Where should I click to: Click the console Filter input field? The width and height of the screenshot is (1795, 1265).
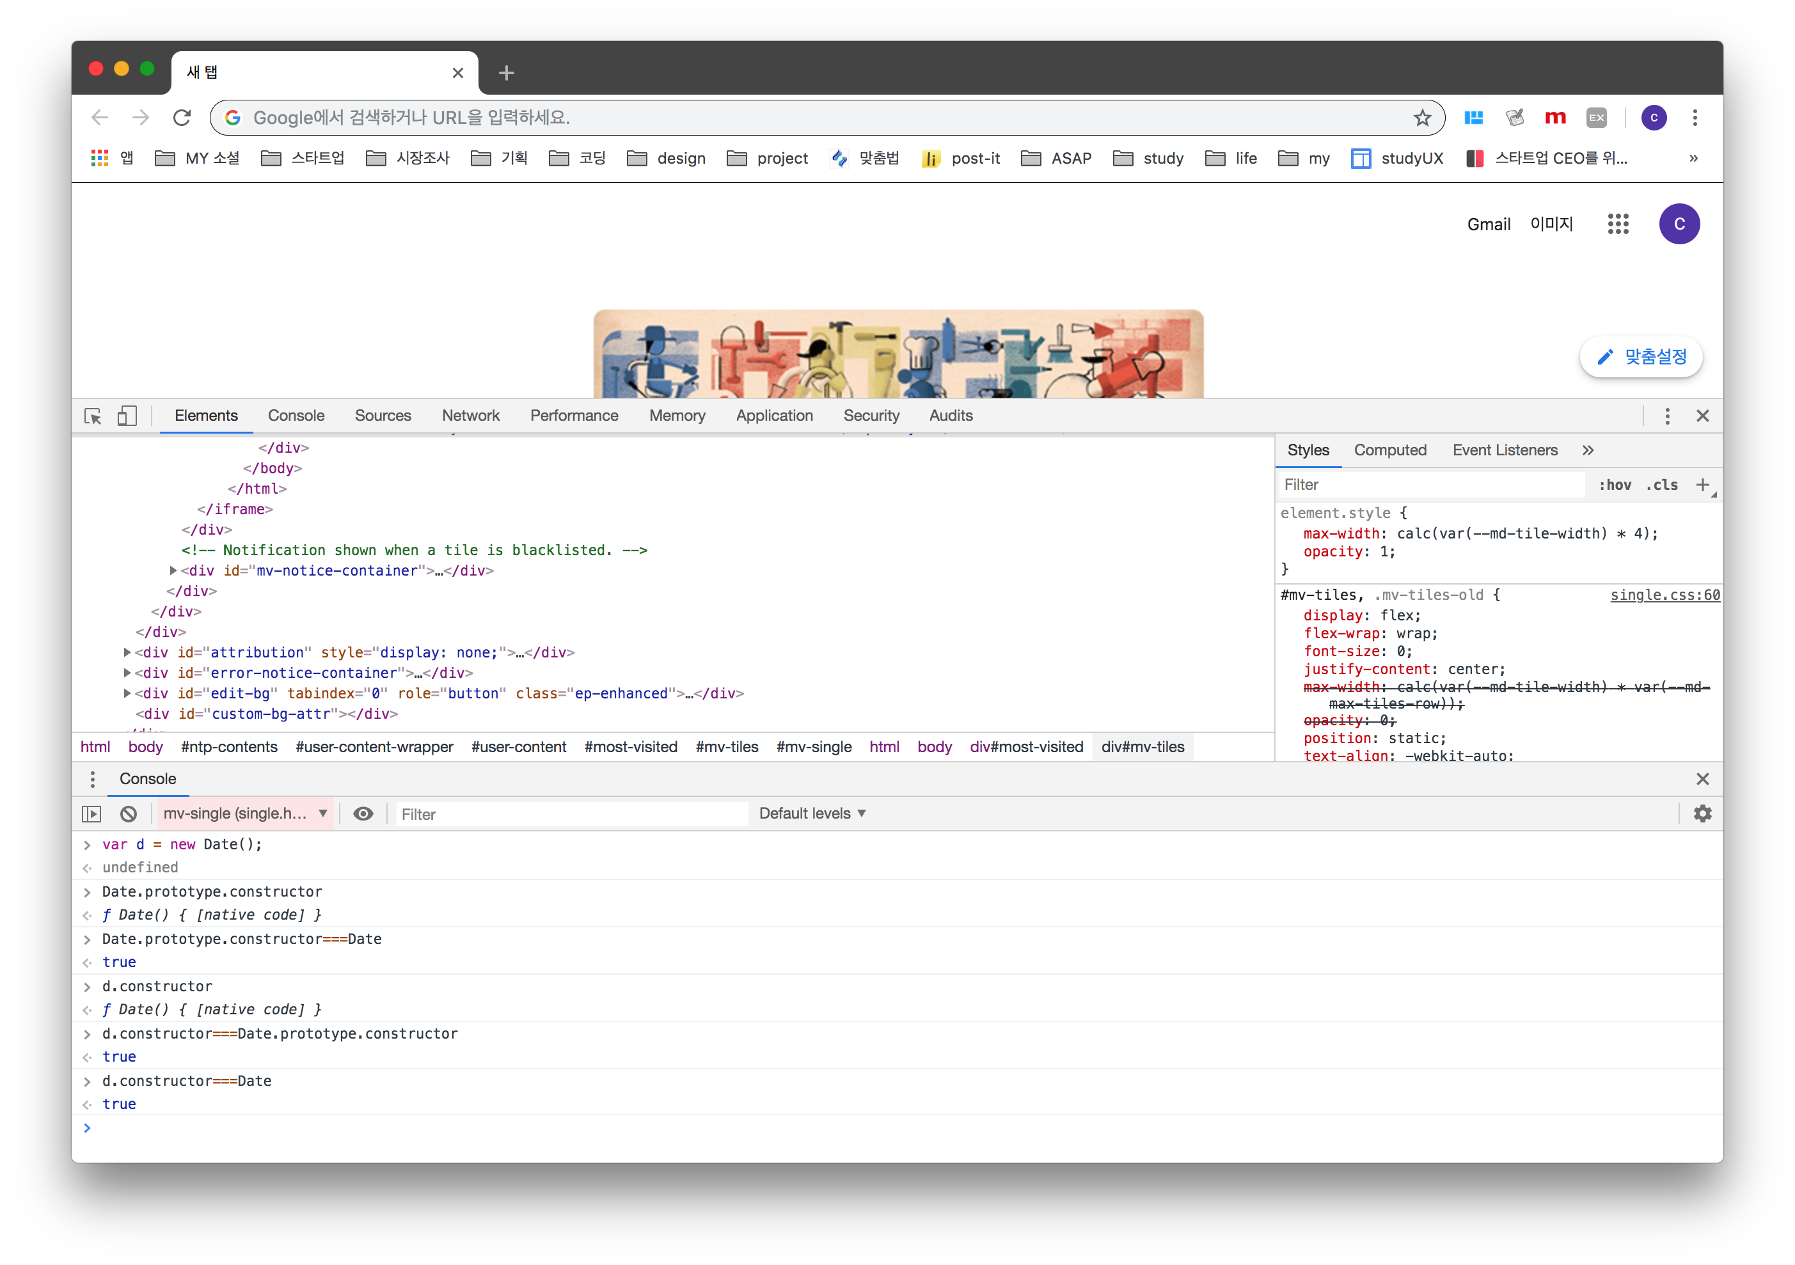[x=571, y=814]
